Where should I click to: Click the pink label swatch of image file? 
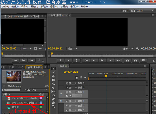coord(41,98)
